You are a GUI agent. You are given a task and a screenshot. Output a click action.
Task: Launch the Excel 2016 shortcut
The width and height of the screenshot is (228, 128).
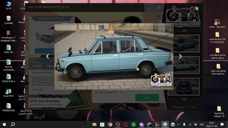(9, 93)
